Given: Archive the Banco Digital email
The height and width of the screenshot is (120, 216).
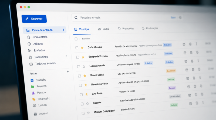Looking at the screenshot, I should 187,70.
